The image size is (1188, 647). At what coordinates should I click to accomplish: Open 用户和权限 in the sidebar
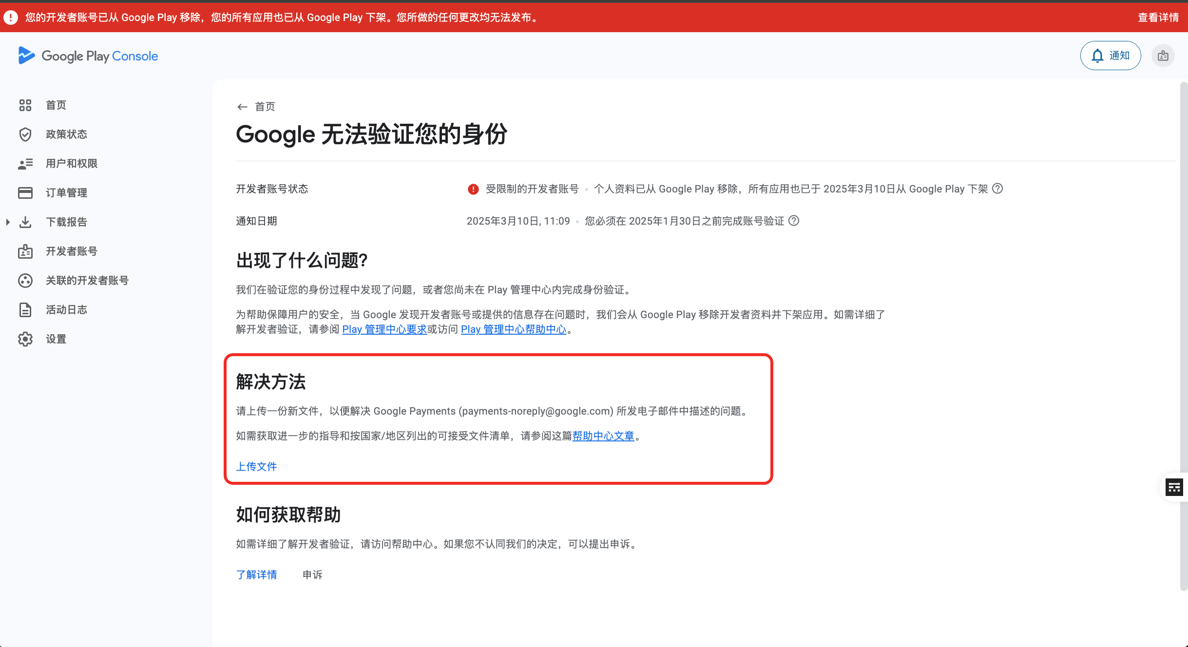25,163
